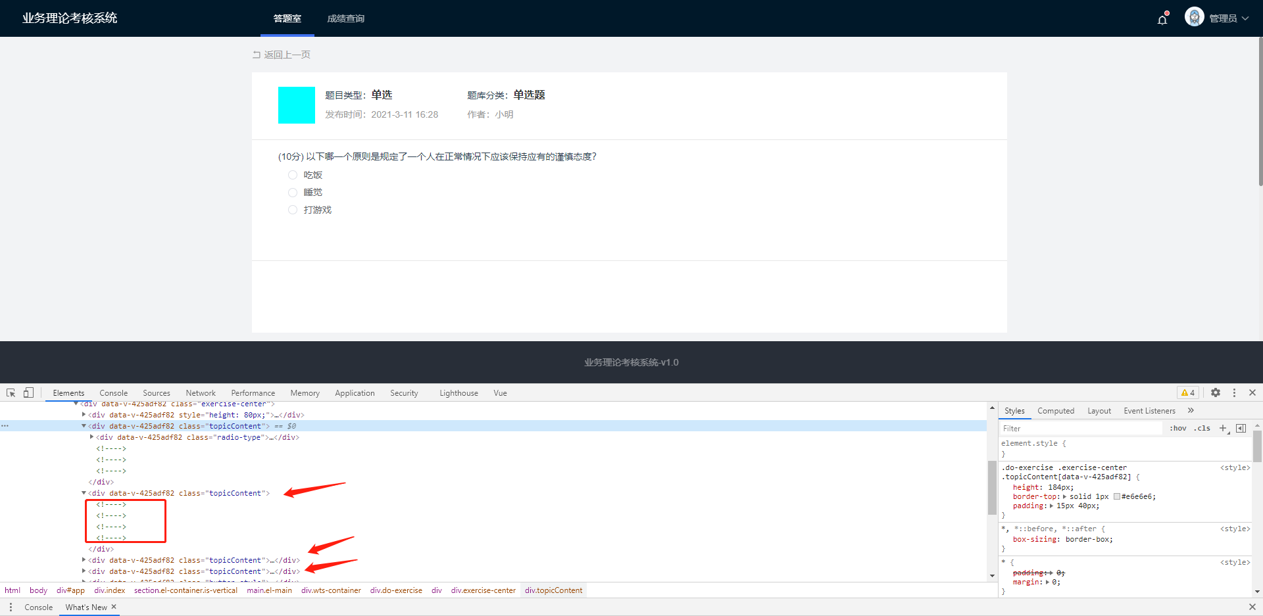Close the DevTools panel
Viewport: 1263px width, 616px height.
(1252, 392)
